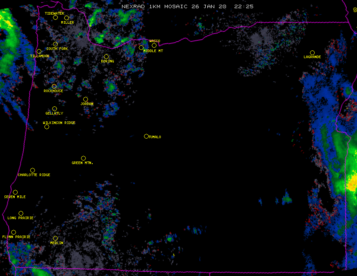The height and width of the screenshot is (276, 357).
Task: Click the Gellatly text label
Action: point(54,113)
